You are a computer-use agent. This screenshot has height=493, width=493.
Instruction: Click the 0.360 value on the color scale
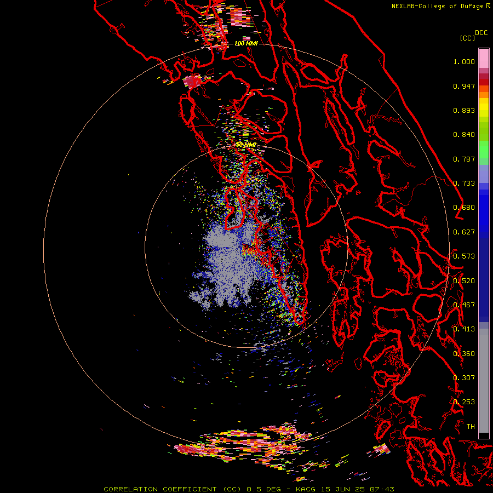click(464, 354)
